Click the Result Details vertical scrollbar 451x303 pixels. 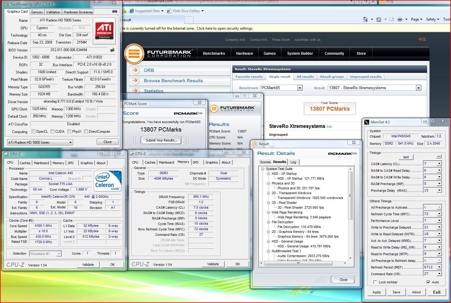point(350,213)
